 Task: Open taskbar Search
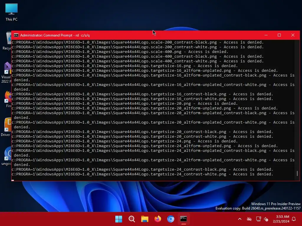[x=132, y=219]
